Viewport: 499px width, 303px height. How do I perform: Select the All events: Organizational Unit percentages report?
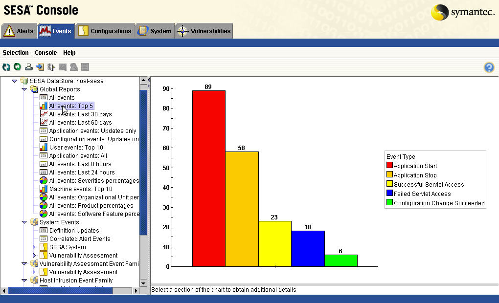[94, 197]
